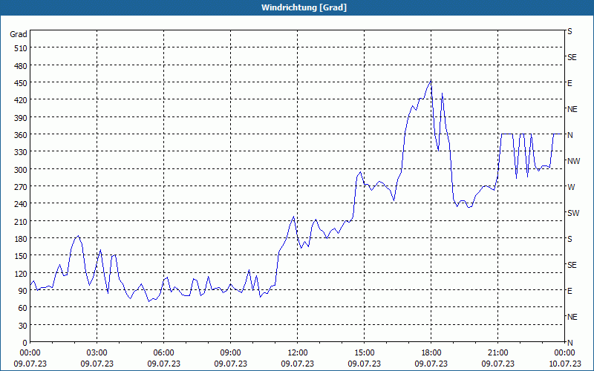Click the SW compass direction label
The image size is (594, 371).
tap(572, 213)
